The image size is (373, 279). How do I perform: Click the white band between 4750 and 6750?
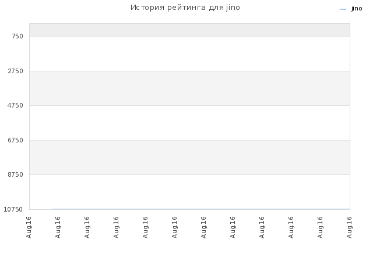189,123
